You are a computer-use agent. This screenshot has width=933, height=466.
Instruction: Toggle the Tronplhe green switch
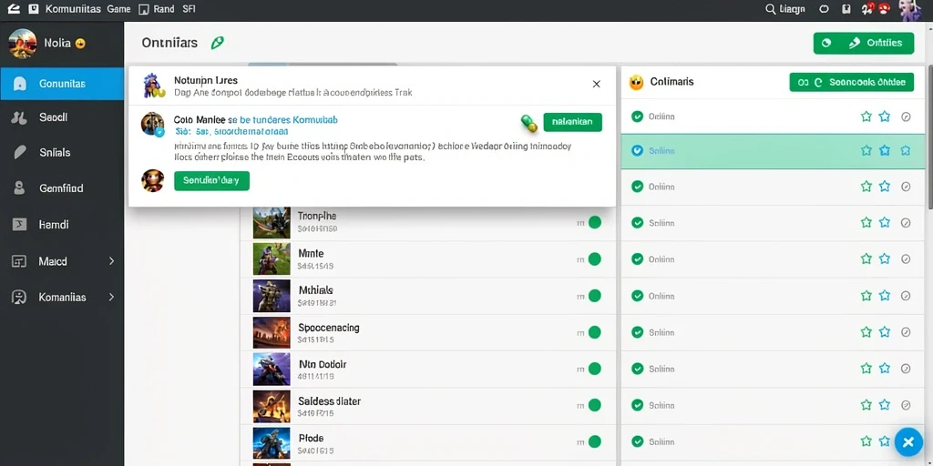pos(594,223)
